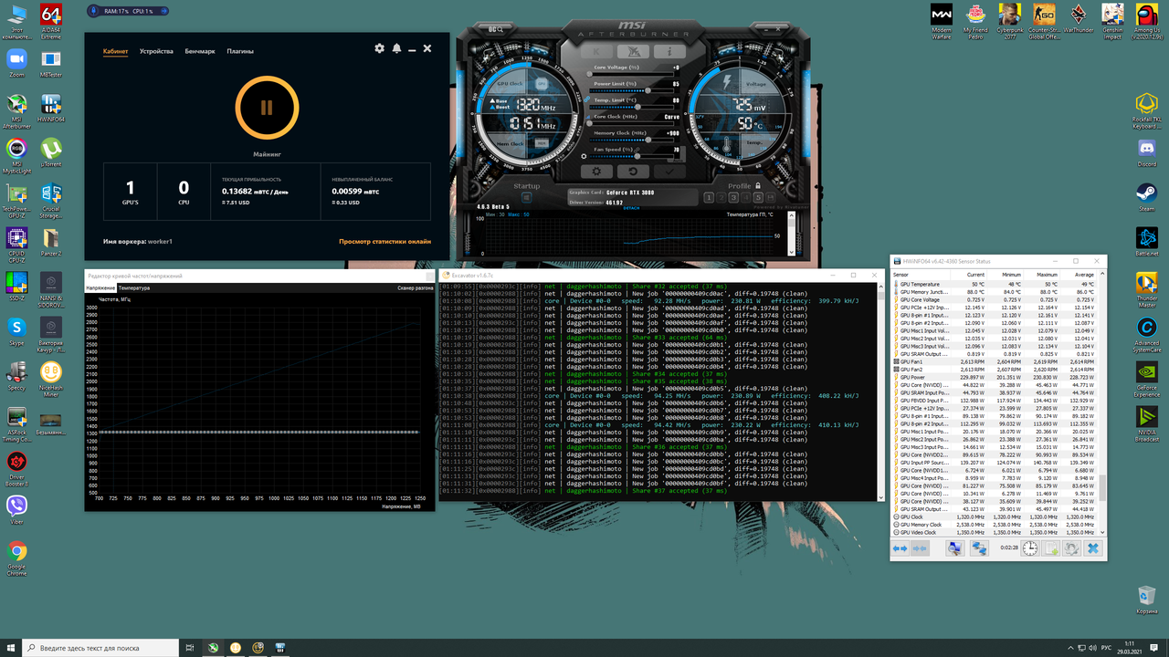The height and width of the screenshot is (657, 1169).
Task: Adjust the Temp. Limit slider
Action: (631, 107)
